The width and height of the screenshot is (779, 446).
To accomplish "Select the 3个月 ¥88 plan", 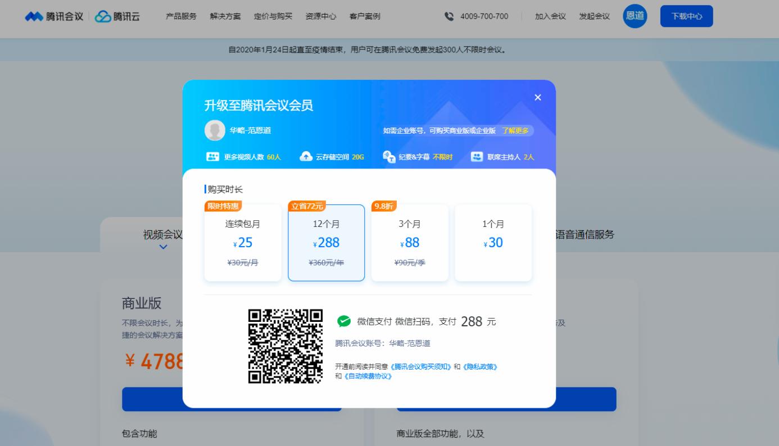I will click(x=410, y=243).
